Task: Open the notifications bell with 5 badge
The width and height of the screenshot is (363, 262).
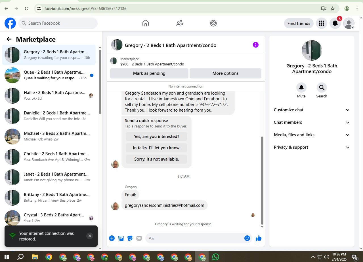Action: (335, 23)
